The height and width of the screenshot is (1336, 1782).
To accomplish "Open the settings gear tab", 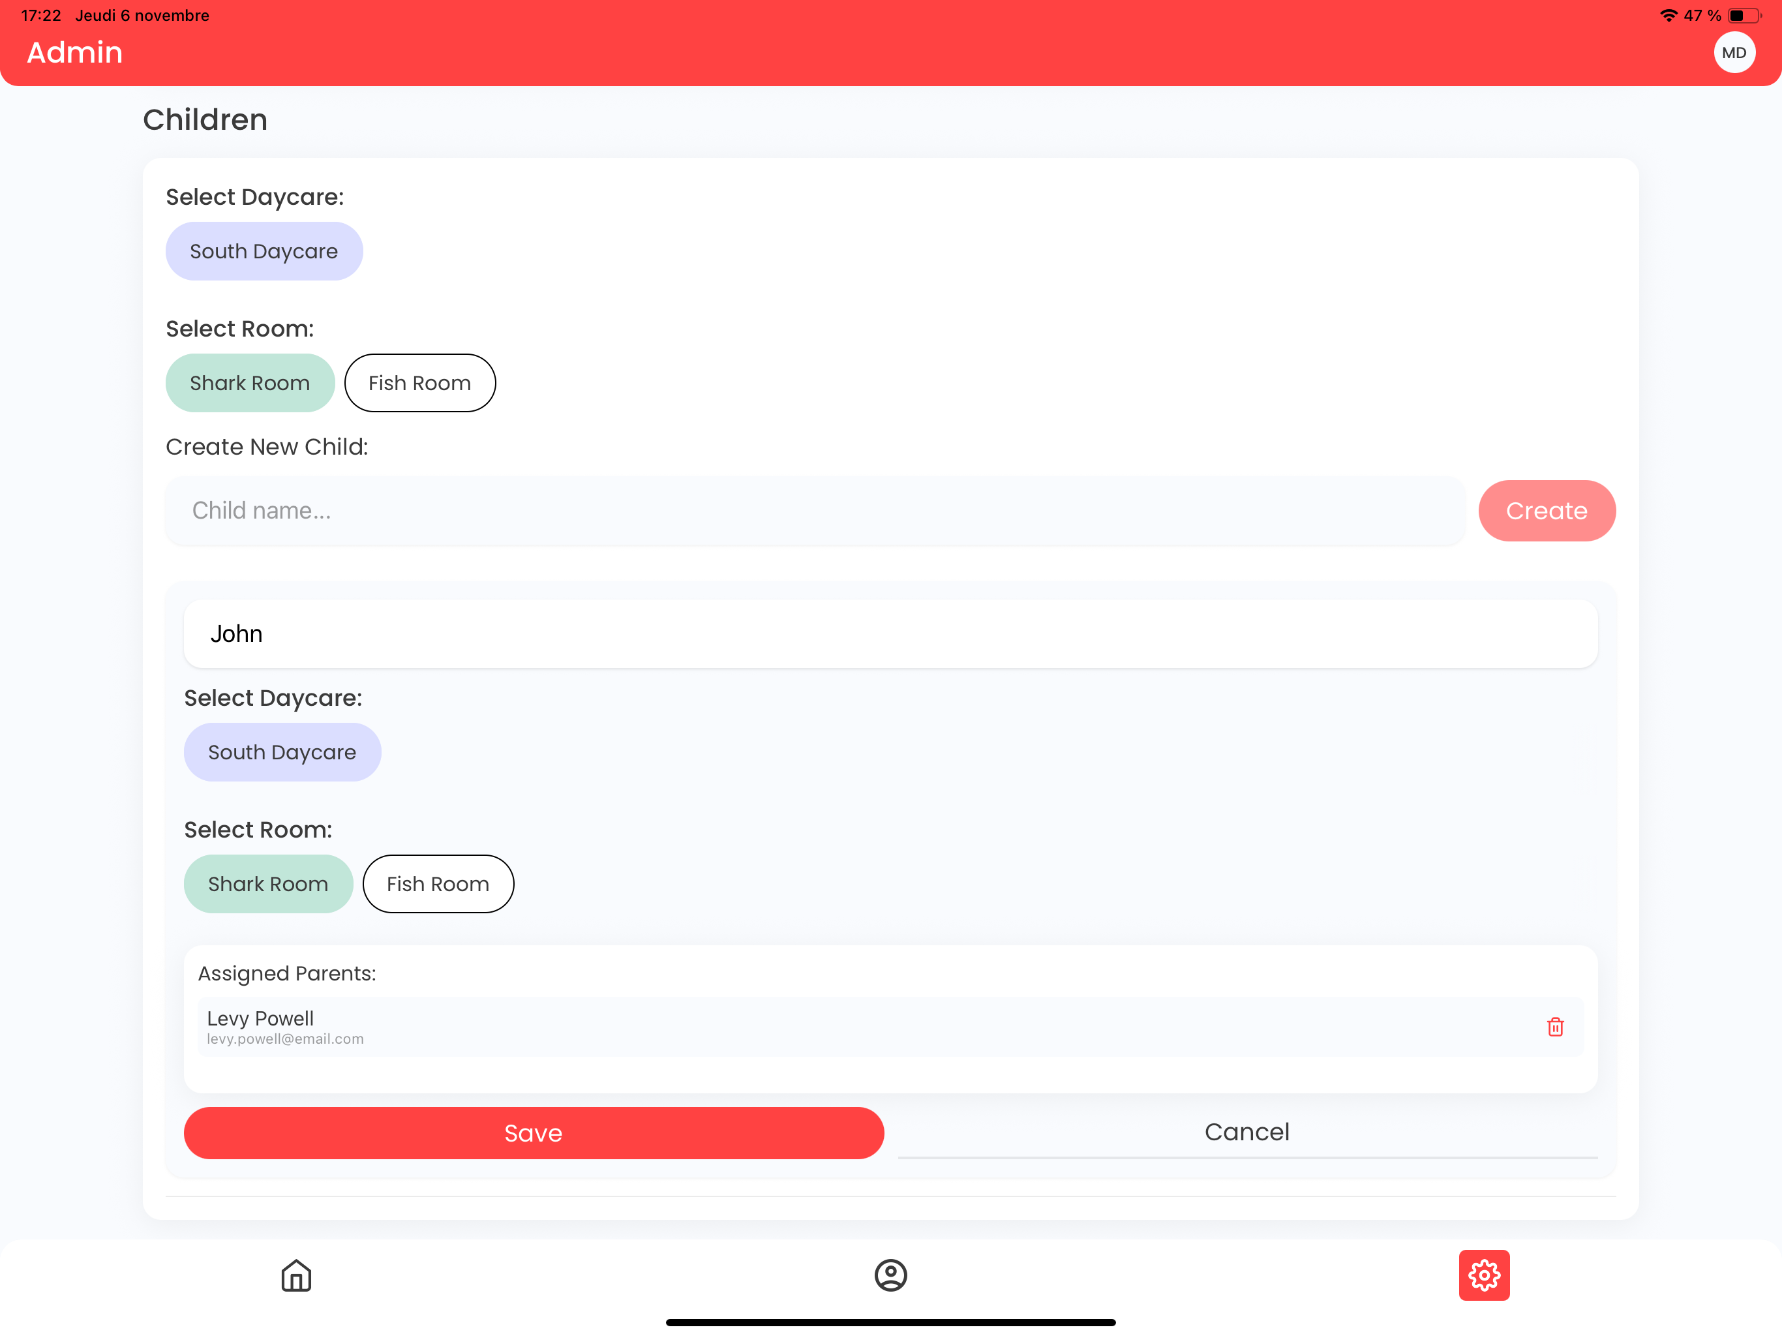I will click(x=1484, y=1275).
